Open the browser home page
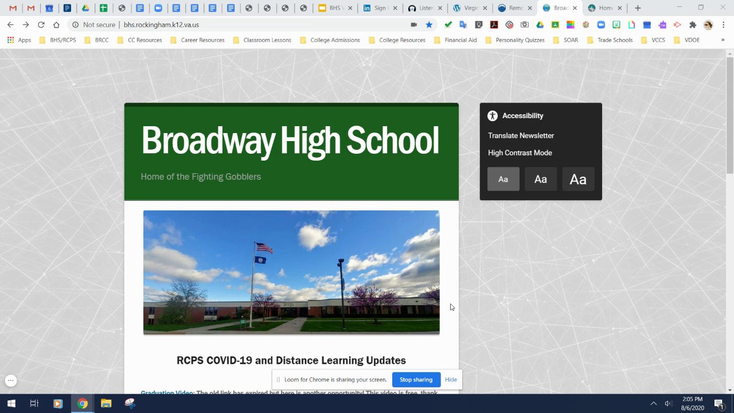 pyautogui.click(x=56, y=25)
